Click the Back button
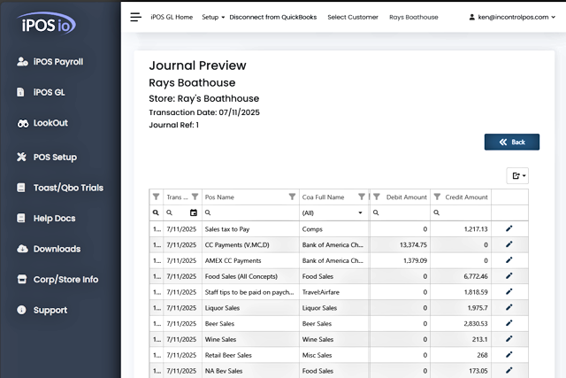The width and height of the screenshot is (566, 378). [511, 142]
